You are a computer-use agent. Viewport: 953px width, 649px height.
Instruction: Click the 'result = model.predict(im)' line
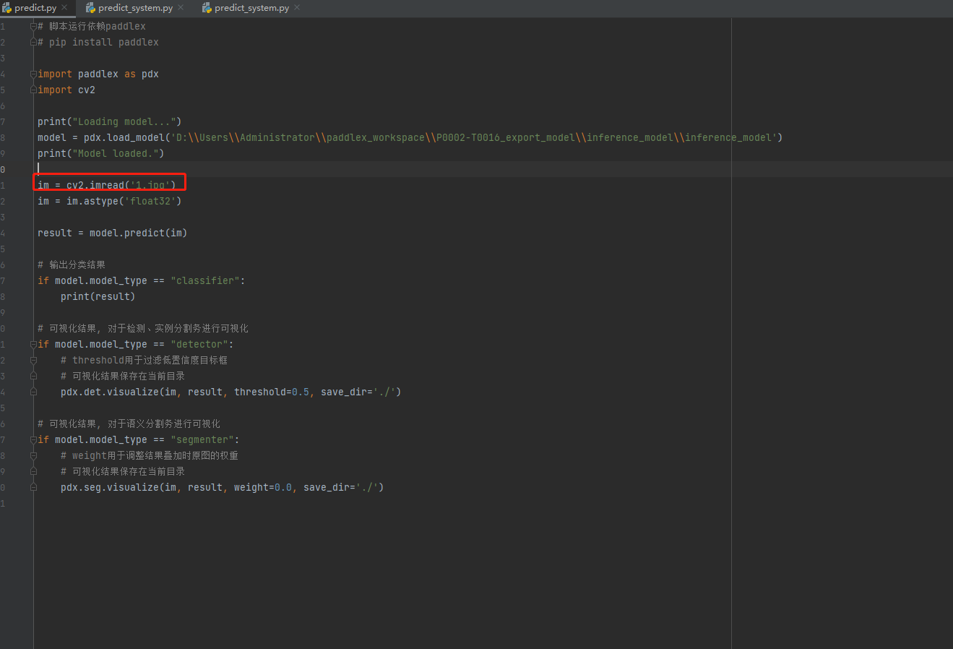tap(112, 233)
